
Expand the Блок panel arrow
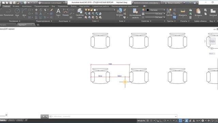click(x=125, y=21)
